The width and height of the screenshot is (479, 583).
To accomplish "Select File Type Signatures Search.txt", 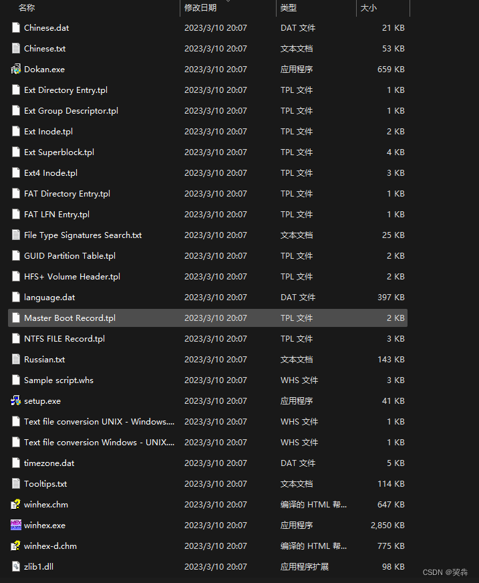I will (83, 235).
